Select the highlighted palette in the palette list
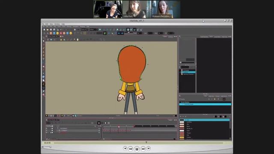 pyautogui.click(x=205, y=104)
